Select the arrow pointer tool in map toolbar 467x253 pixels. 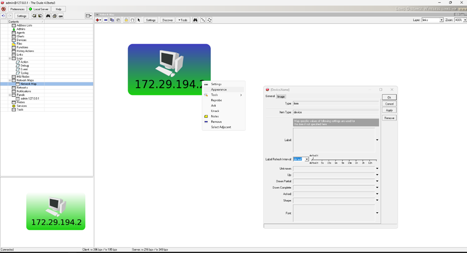(x=139, y=20)
